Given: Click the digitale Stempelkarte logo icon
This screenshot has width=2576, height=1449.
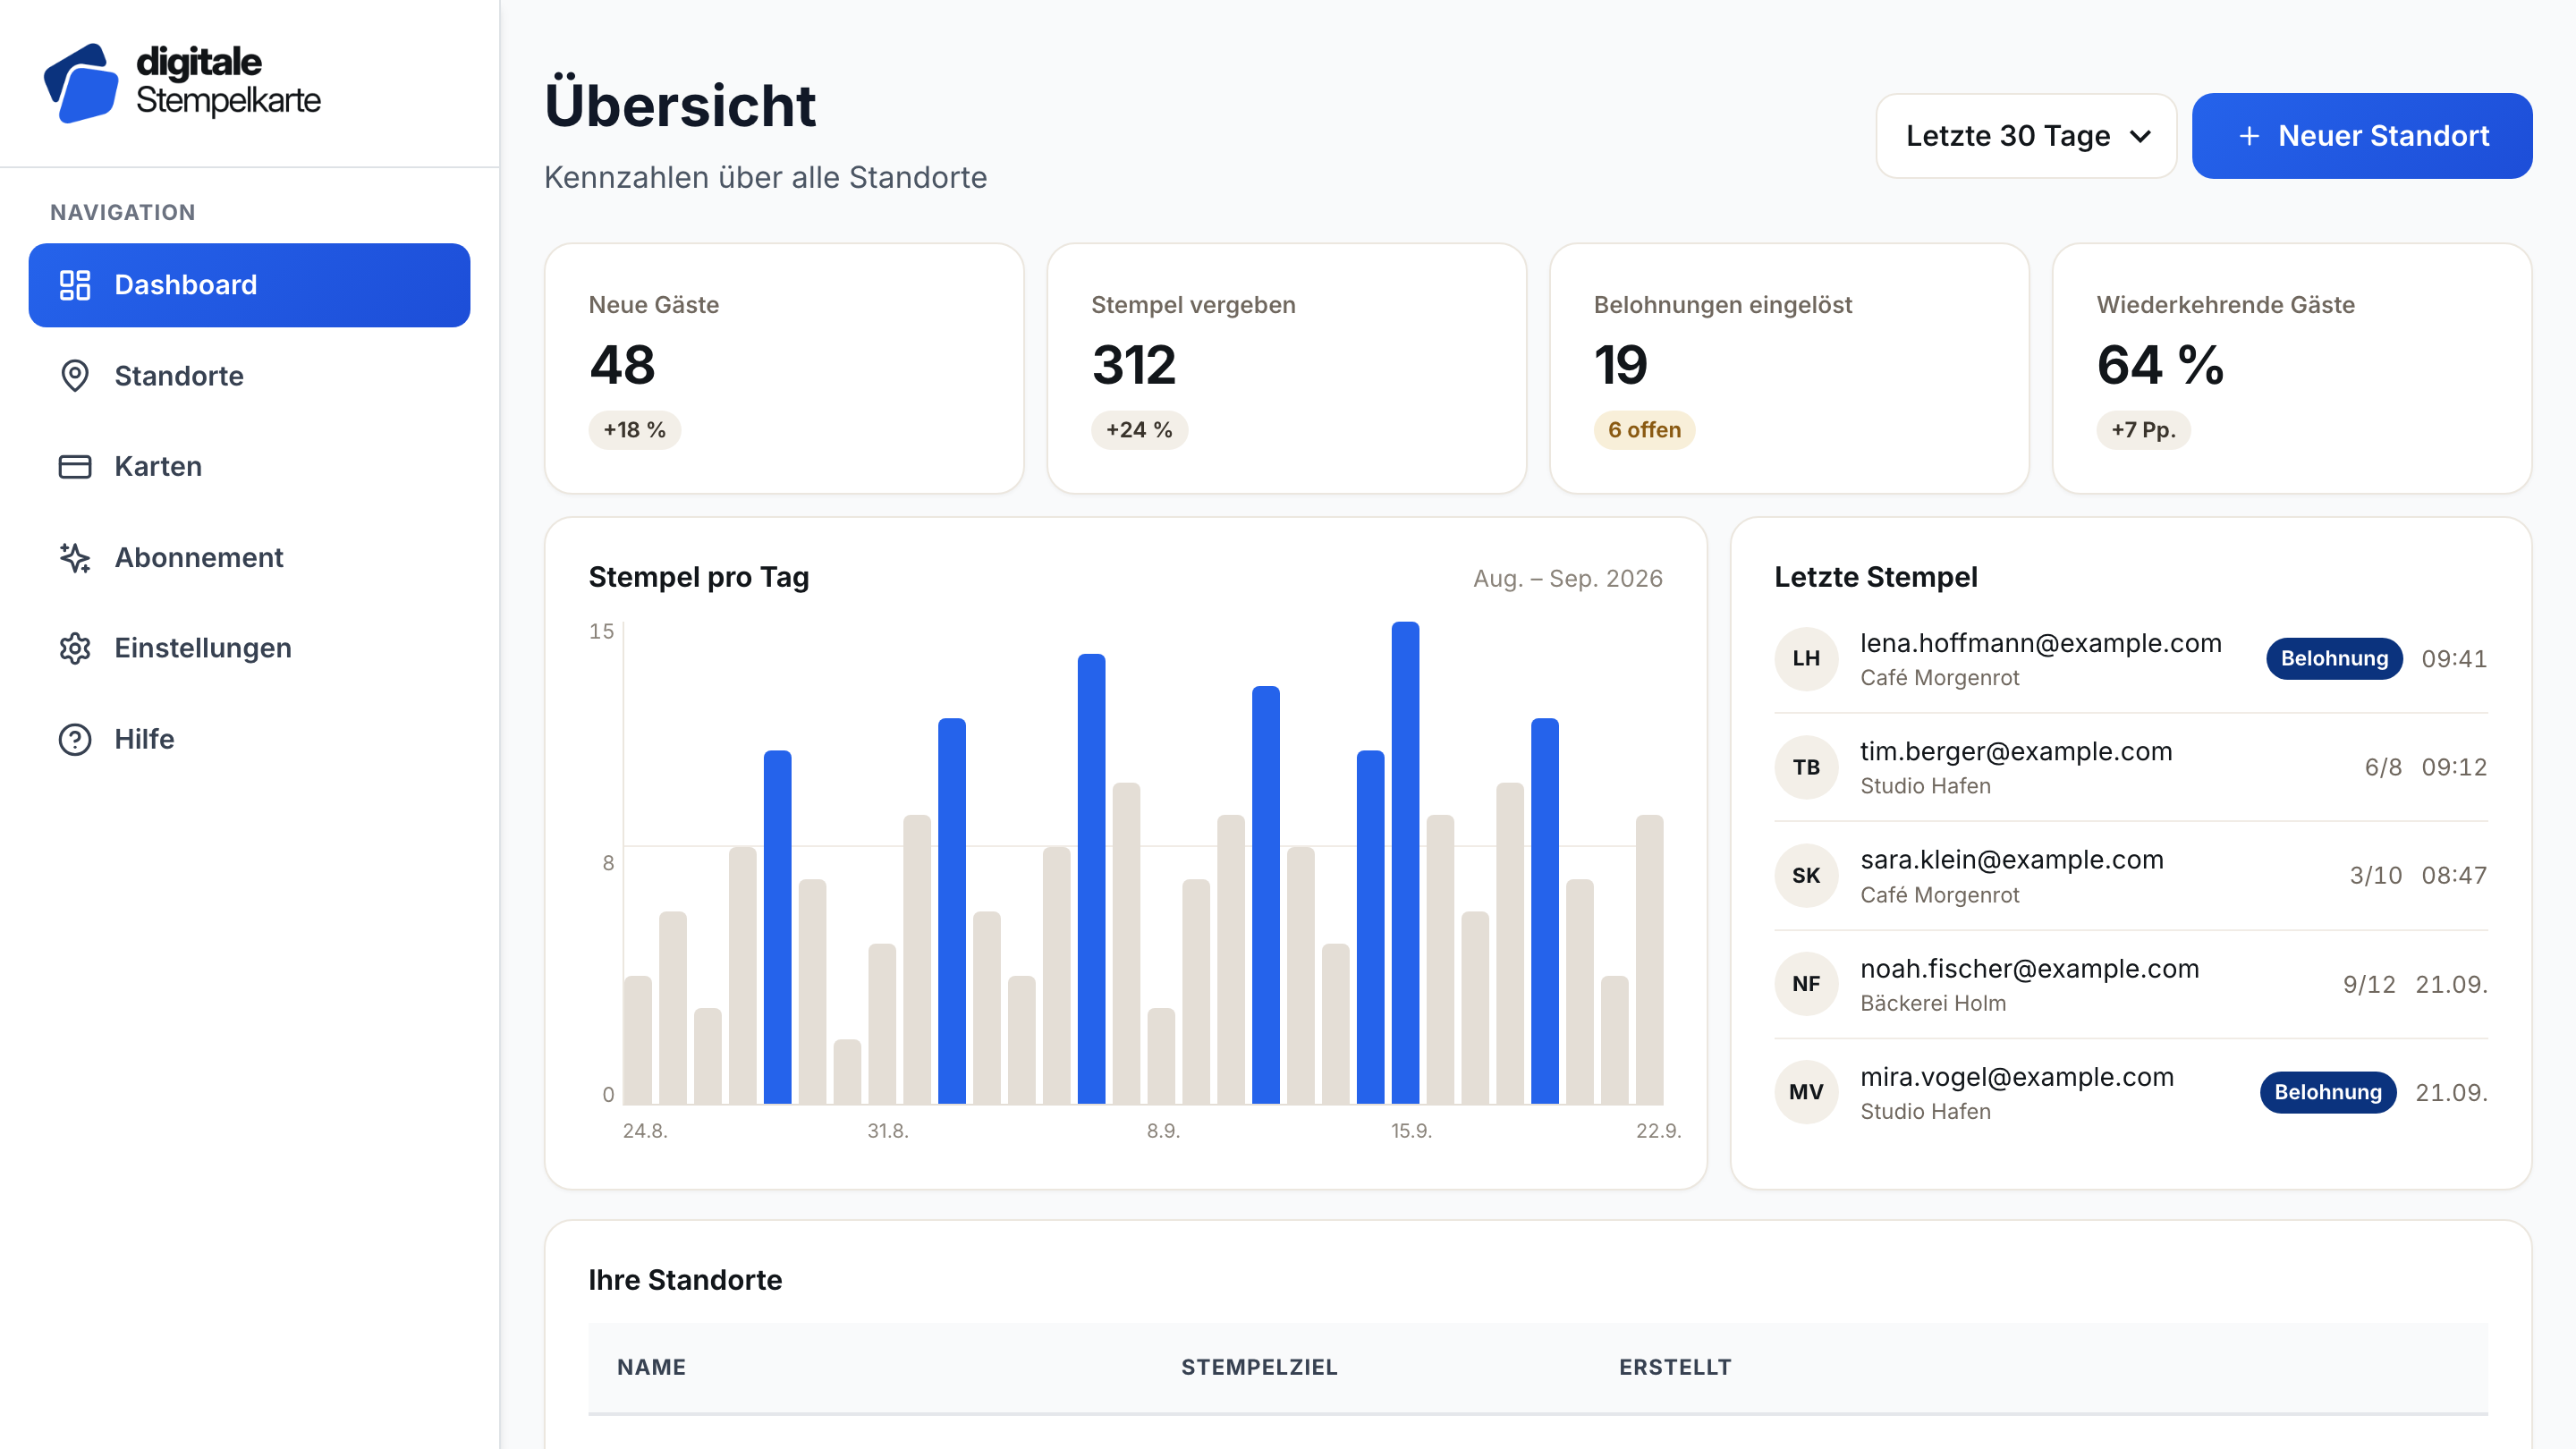Looking at the screenshot, I should (81, 83).
